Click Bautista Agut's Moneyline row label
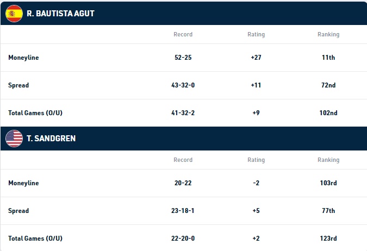 pyautogui.click(x=23, y=58)
